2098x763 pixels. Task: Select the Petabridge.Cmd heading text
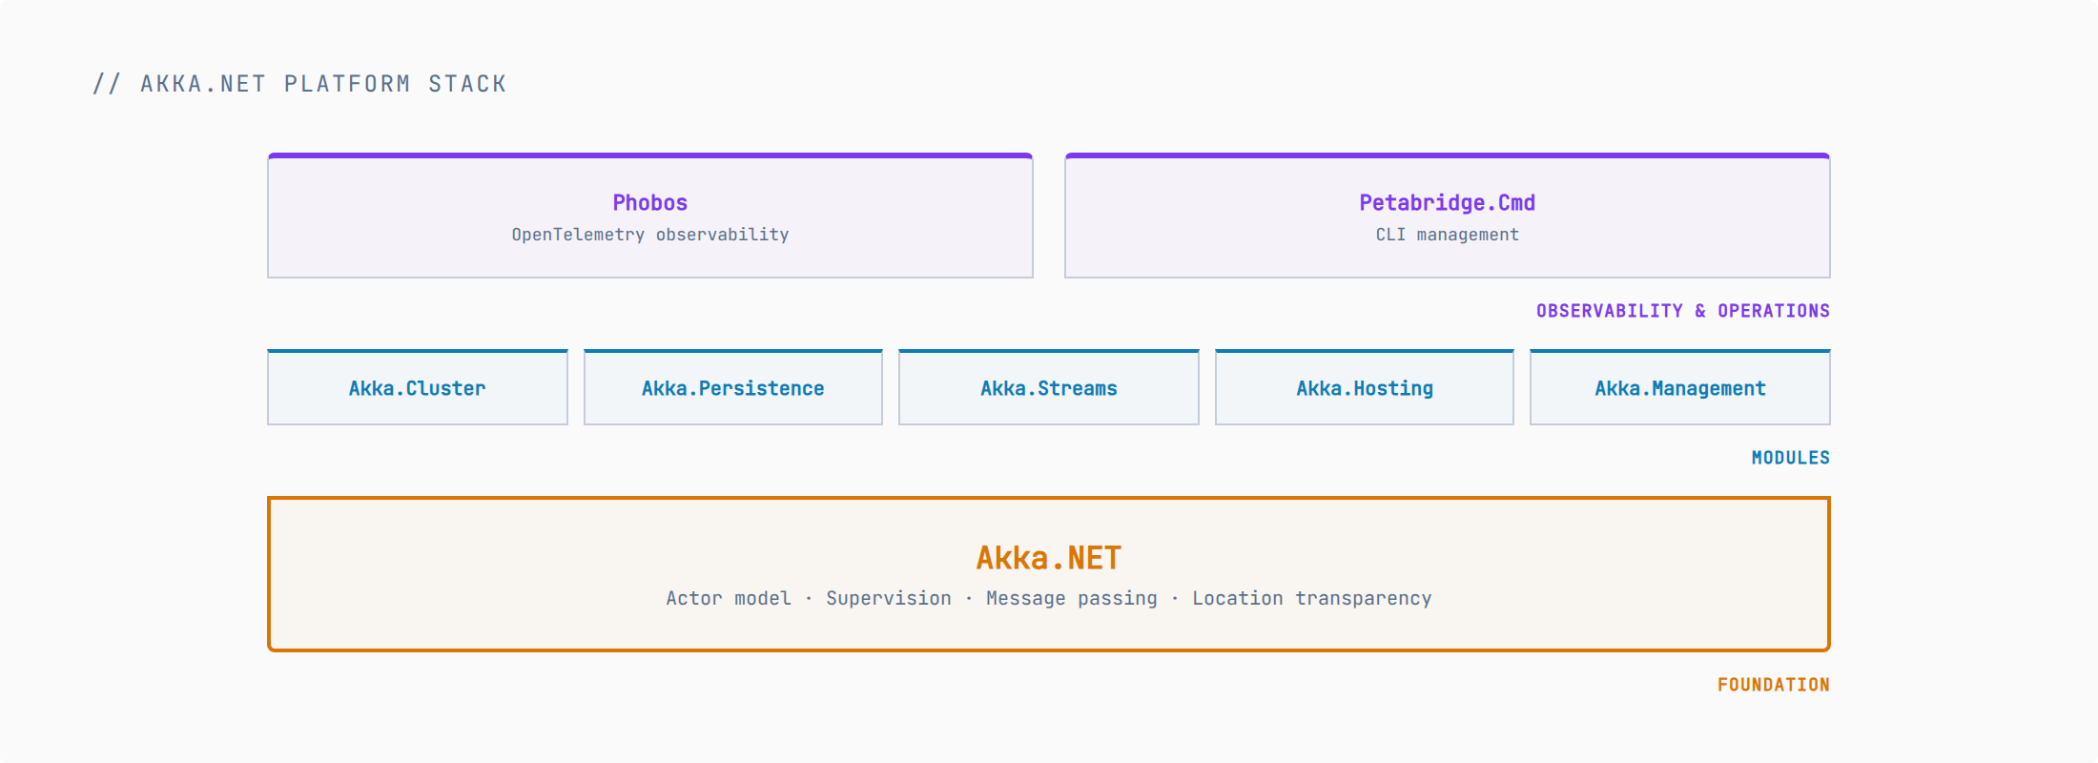1447,203
